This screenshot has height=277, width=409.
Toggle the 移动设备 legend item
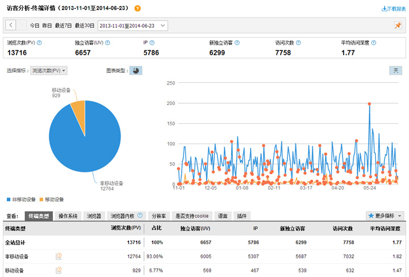pyautogui.click(x=51, y=200)
